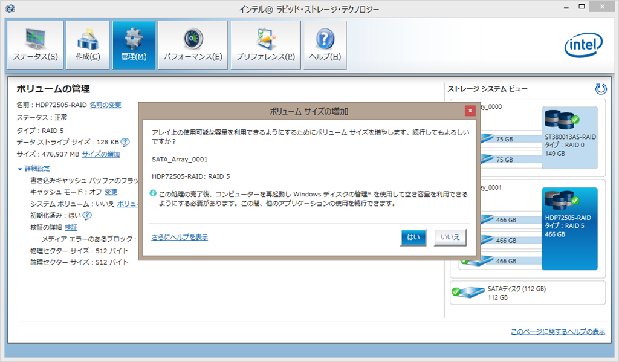Open the パフォーマンス(E) tab
This screenshot has height=362, width=619.
pos(193,45)
